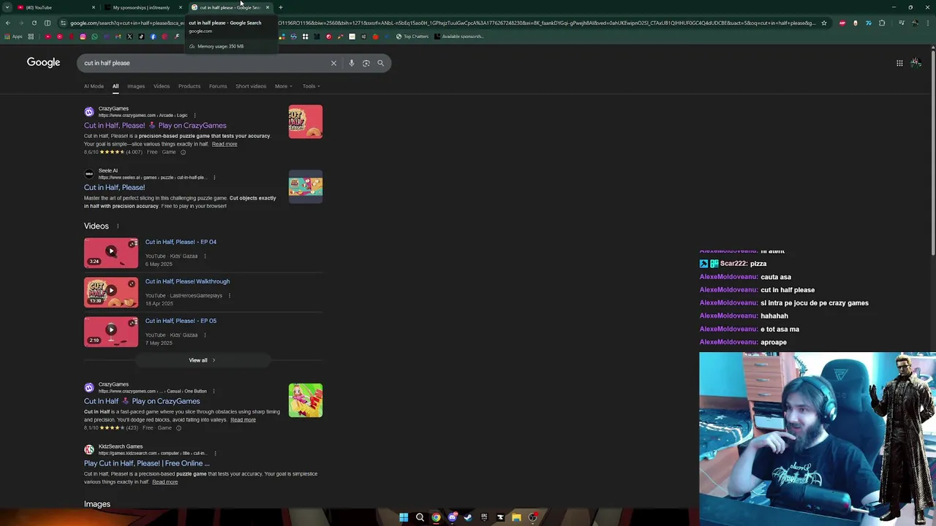Open options for the Walkthrough video
The height and width of the screenshot is (526, 936).
tap(230, 296)
